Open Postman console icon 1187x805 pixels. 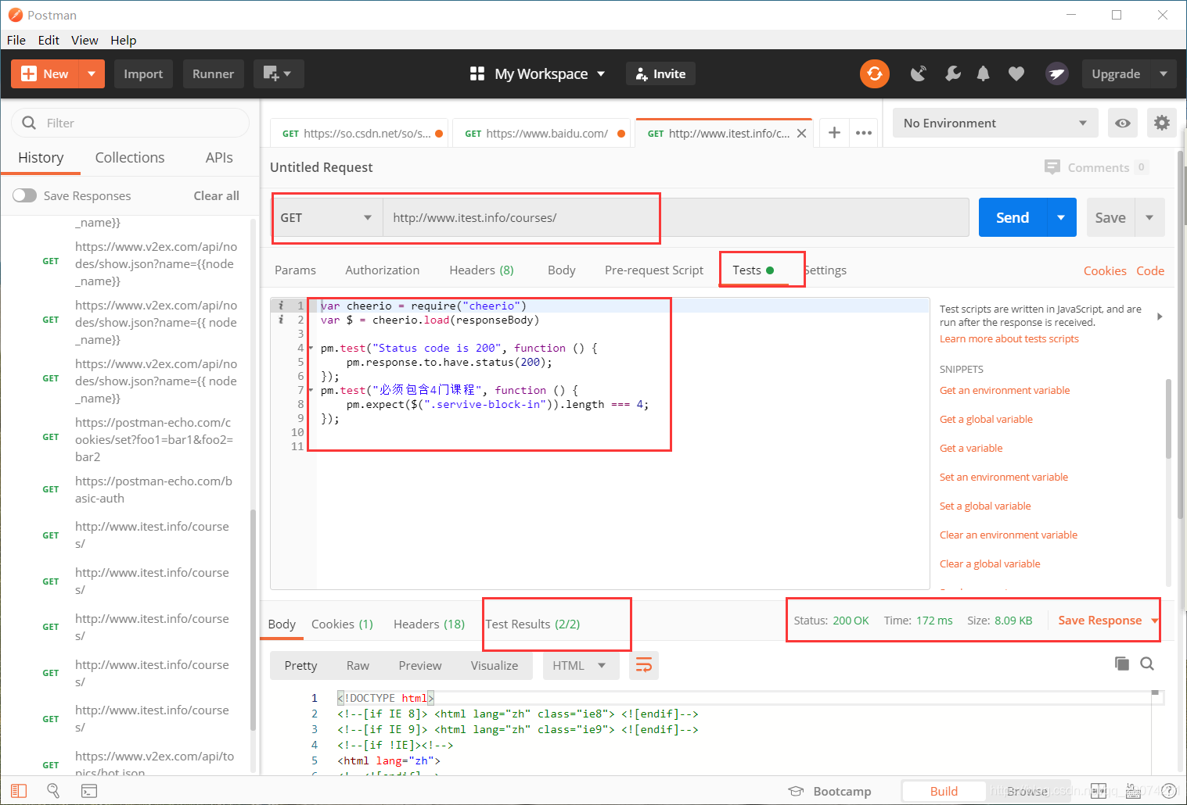(x=89, y=791)
